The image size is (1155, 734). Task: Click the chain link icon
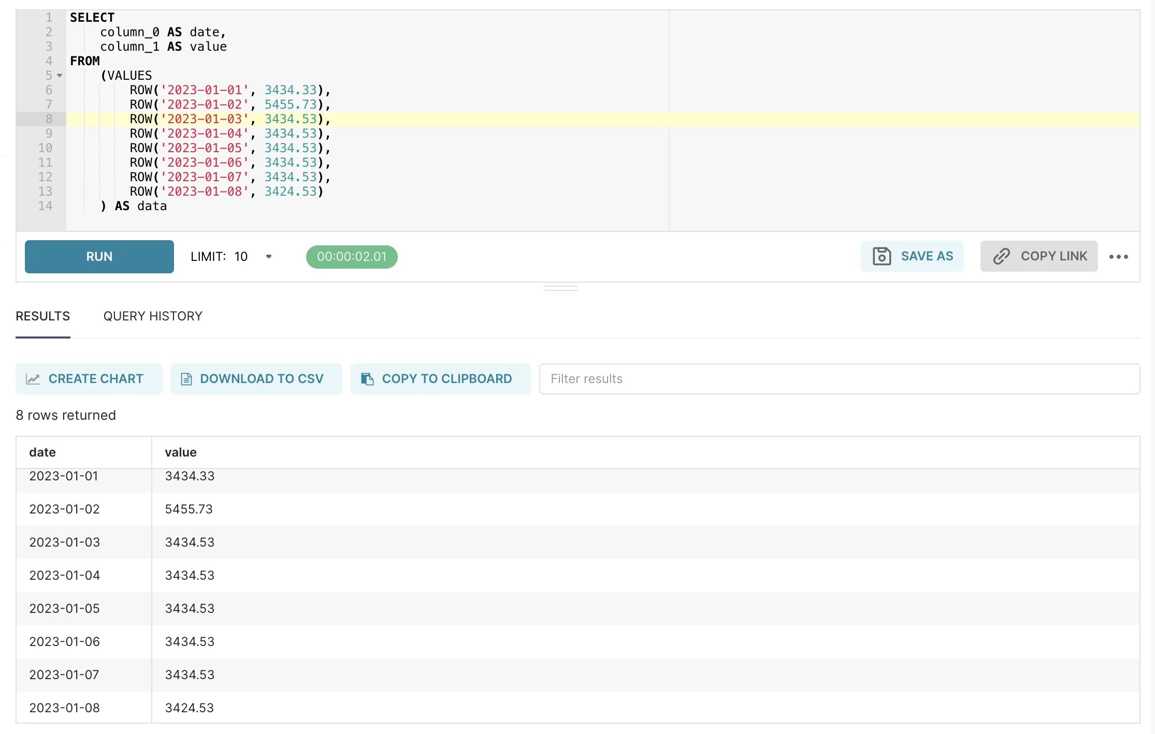coord(1001,256)
